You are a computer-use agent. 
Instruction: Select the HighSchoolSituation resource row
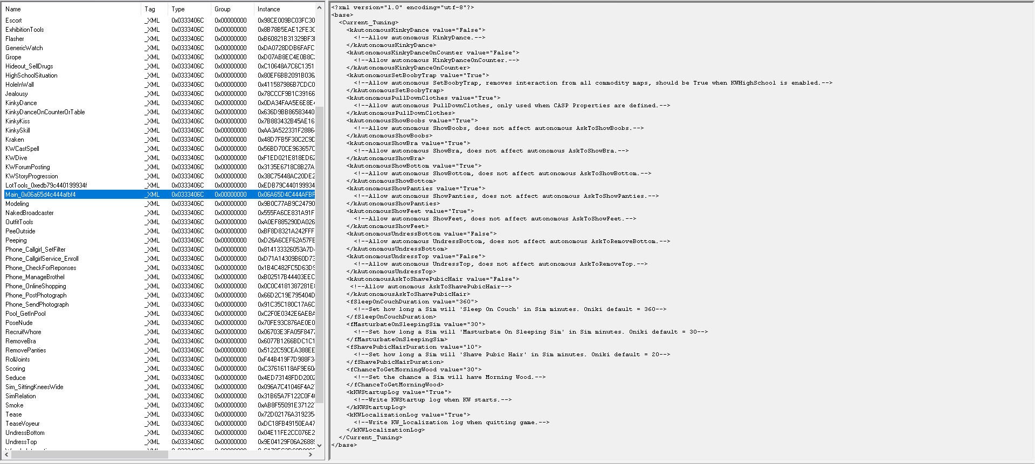[160, 75]
